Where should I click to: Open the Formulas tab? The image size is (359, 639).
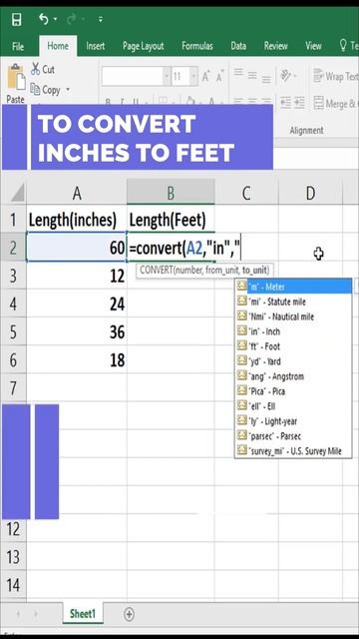[x=197, y=46]
